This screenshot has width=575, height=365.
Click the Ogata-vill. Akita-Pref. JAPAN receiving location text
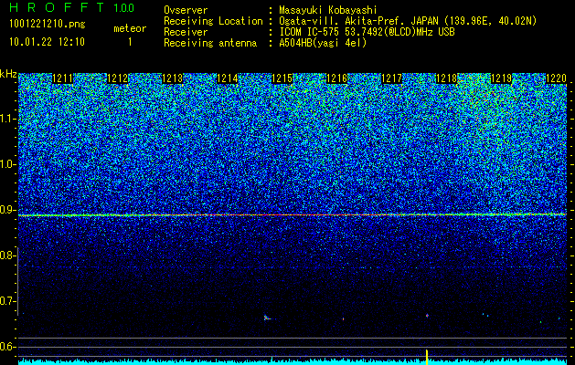(x=408, y=21)
